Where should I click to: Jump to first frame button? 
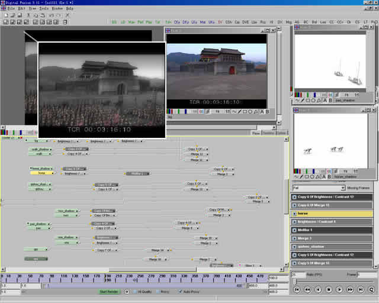click(297, 289)
